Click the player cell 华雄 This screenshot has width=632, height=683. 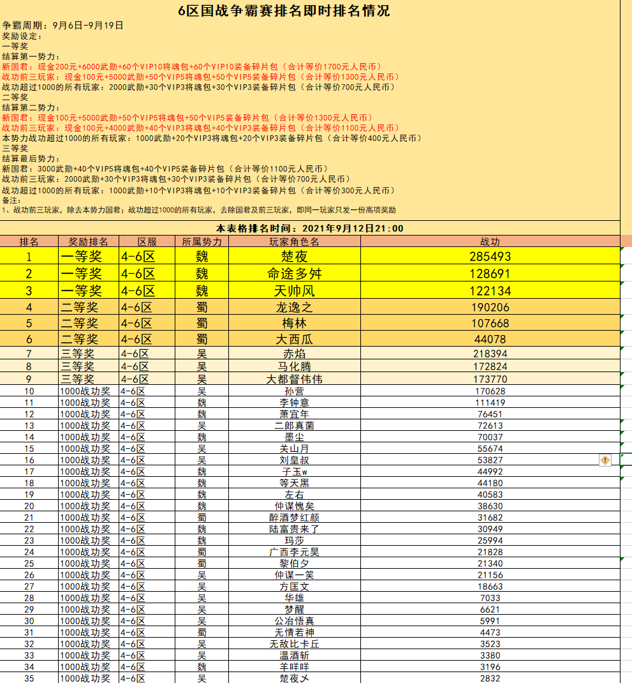295,597
